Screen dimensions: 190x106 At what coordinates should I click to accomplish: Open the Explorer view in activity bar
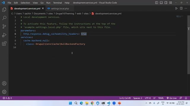(4, 9)
